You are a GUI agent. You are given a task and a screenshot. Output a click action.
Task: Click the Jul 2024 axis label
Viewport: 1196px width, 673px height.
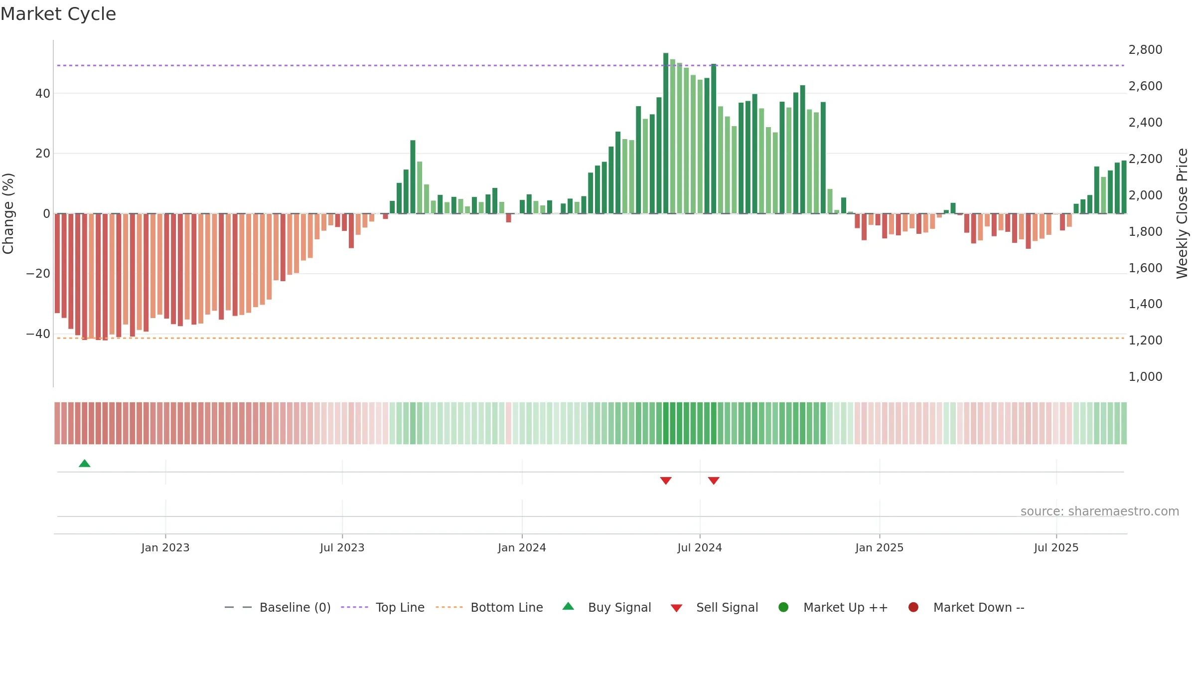[700, 548]
